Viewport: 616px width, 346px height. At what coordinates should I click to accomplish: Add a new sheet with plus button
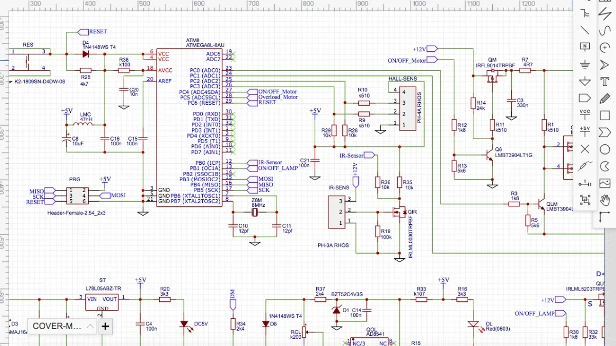tap(105, 326)
